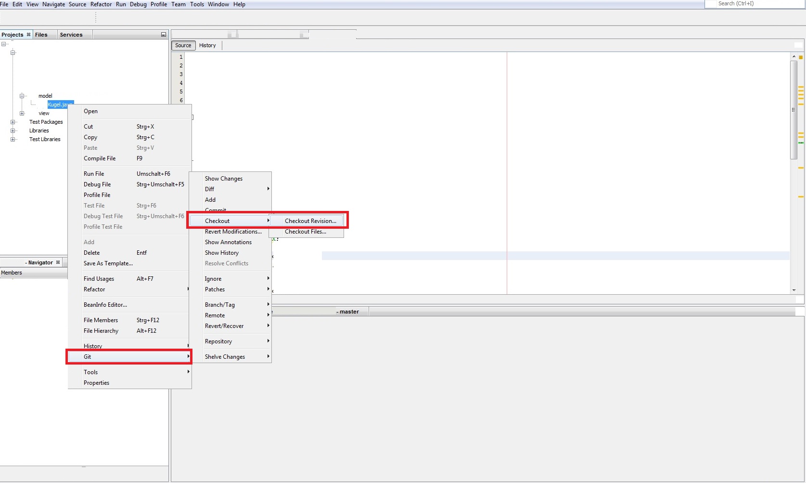This screenshot has height=483, width=806.
Task: Choose File Members in context menu
Action: click(129, 320)
